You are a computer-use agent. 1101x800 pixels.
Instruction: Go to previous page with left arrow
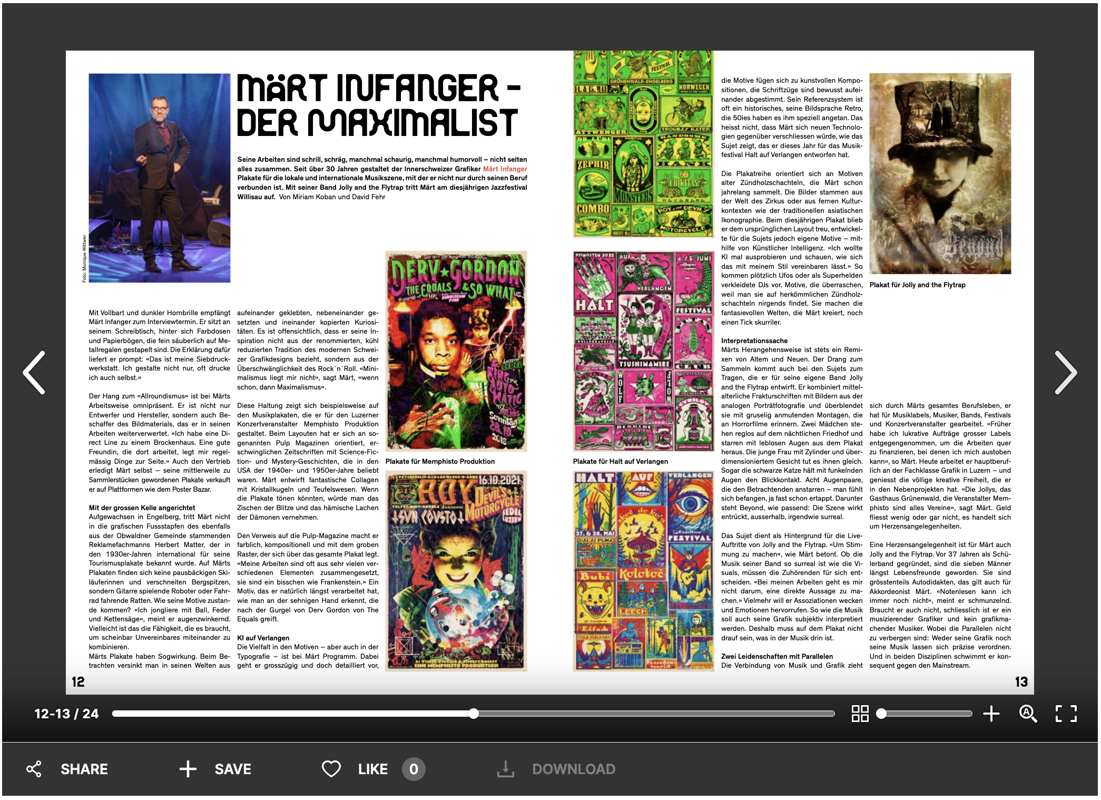coord(34,373)
